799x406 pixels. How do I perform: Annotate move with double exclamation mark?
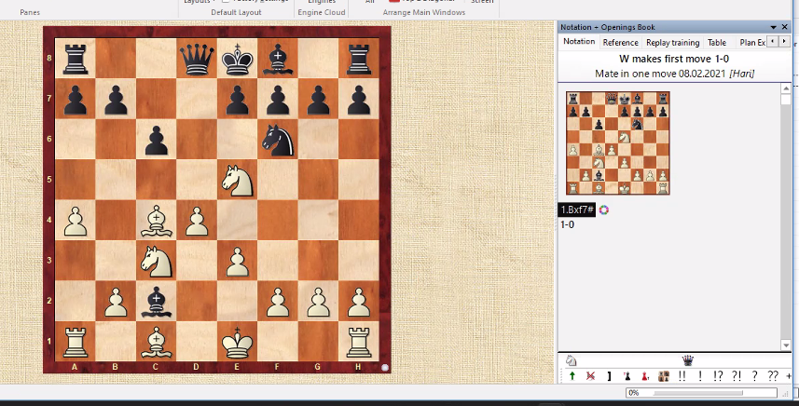pos(682,375)
